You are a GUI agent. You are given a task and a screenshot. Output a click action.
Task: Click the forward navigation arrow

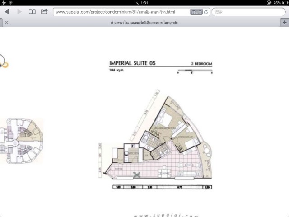click(19, 12)
